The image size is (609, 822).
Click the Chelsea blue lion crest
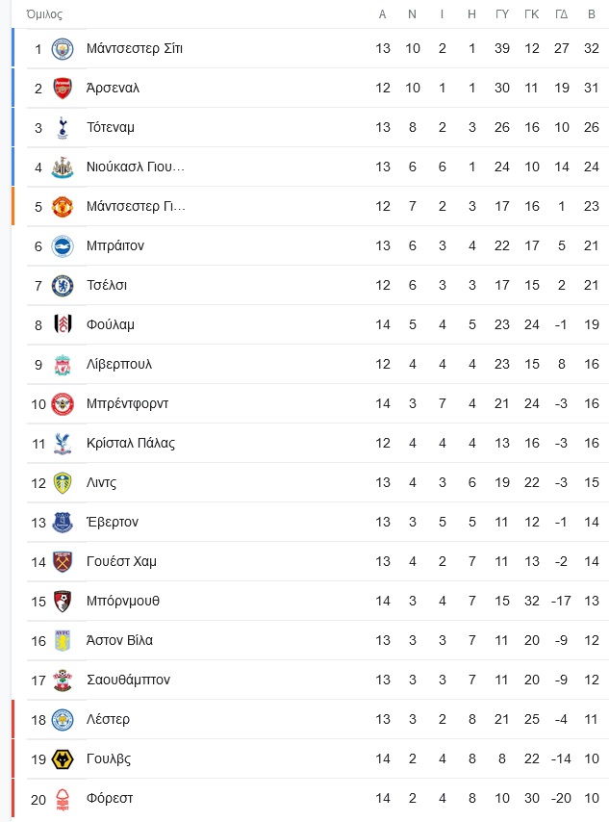click(63, 285)
